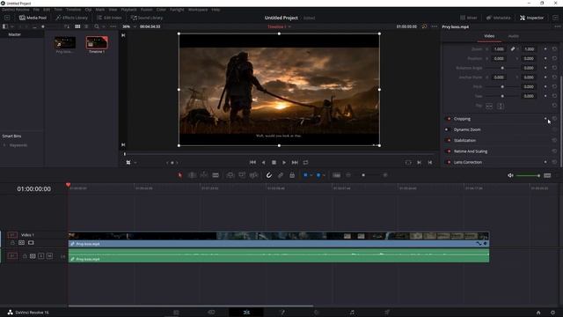Viewport: 563px width, 317px height.
Task: Toggle the Zoom X/Y link icon
Action: (513, 49)
